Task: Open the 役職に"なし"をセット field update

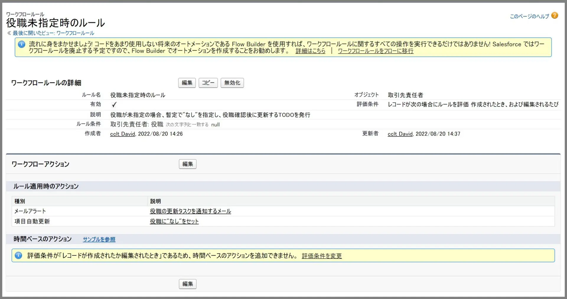Action: [174, 221]
